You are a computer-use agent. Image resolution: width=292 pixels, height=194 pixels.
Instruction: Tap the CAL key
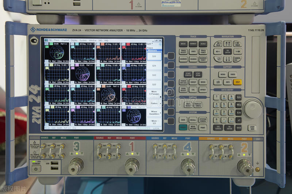tap(193, 90)
